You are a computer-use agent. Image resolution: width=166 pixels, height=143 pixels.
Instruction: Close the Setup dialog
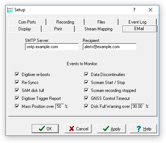150,10
